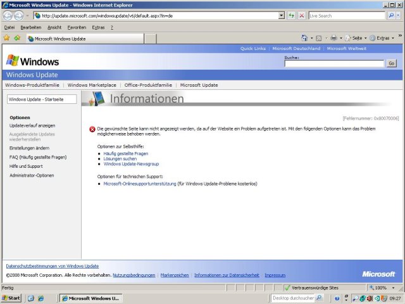This screenshot has width=405, height=304.
Task: Open the Seite toolbar menu
Action: tap(356, 38)
